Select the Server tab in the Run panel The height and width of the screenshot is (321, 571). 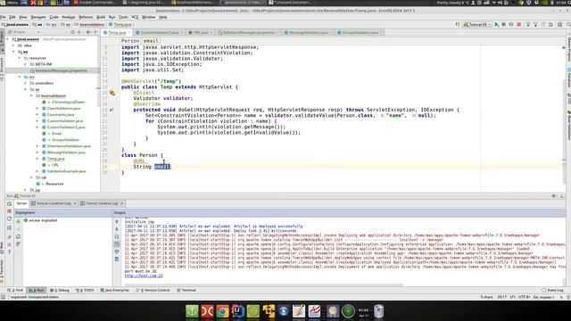click(x=21, y=203)
